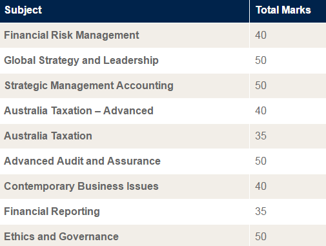Click Contemporary Business Issues subject text

tap(81, 187)
